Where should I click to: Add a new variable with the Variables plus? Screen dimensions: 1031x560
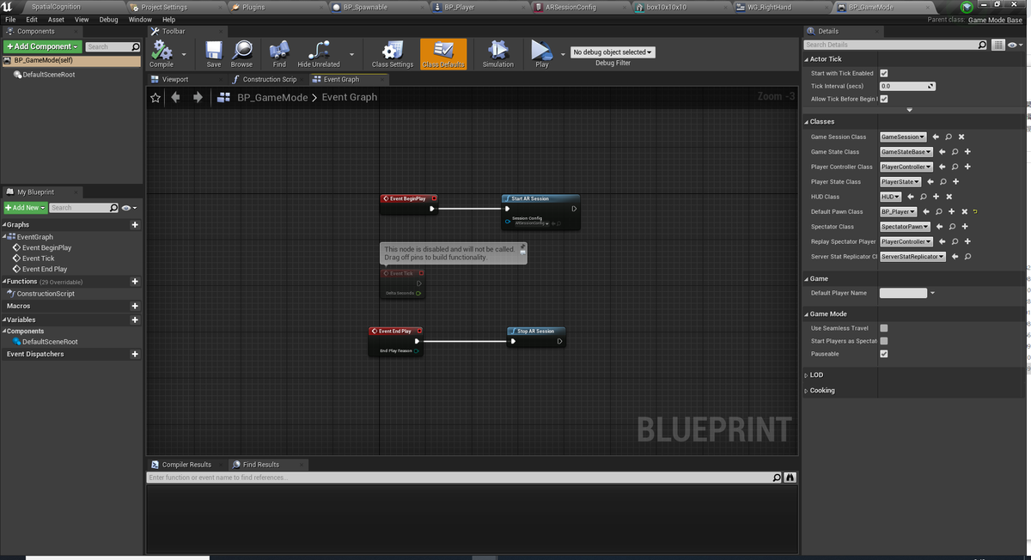click(135, 320)
